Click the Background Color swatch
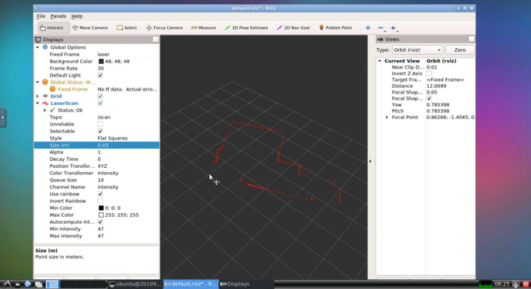The height and width of the screenshot is (289, 531). pyautogui.click(x=101, y=61)
